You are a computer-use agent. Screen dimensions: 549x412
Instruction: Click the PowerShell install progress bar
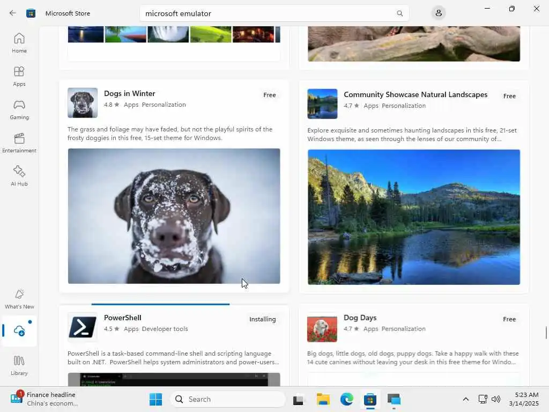pyautogui.click(x=160, y=305)
